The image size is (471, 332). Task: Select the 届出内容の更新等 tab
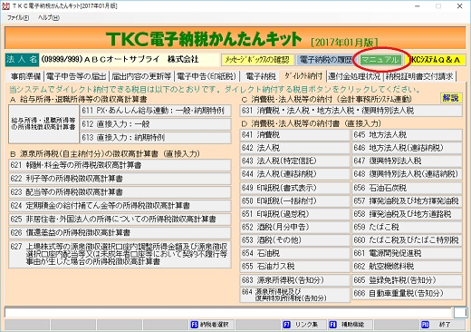141,76
